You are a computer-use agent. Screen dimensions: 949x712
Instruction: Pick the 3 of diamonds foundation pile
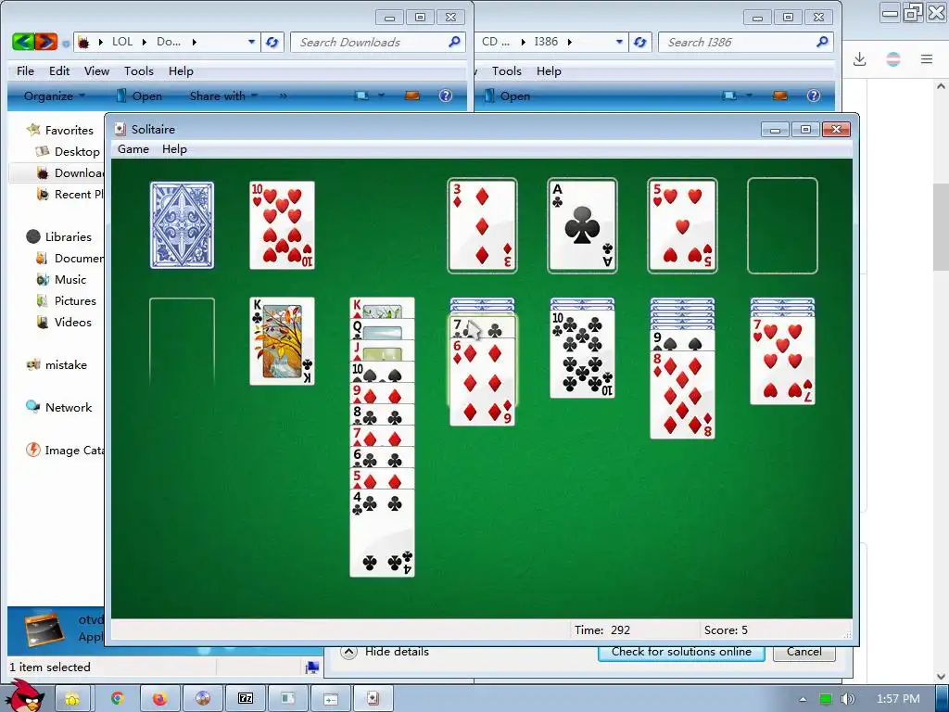click(x=482, y=225)
